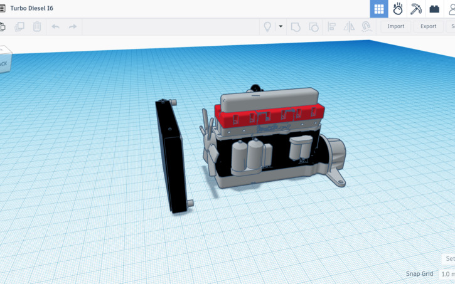Screen dimensions: 455x284
Task: Click the Paste clipboard icon
Action: [x=3, y=27]
